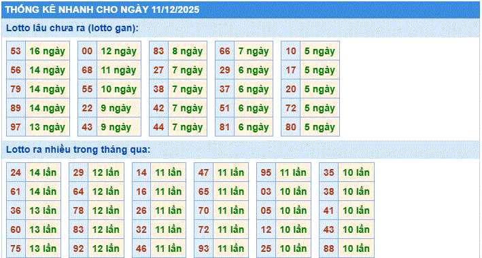The width and height of the screenshot is (482, 258).
Task: Click number 38 beside '7 ngày'
Action: point(158,89)
